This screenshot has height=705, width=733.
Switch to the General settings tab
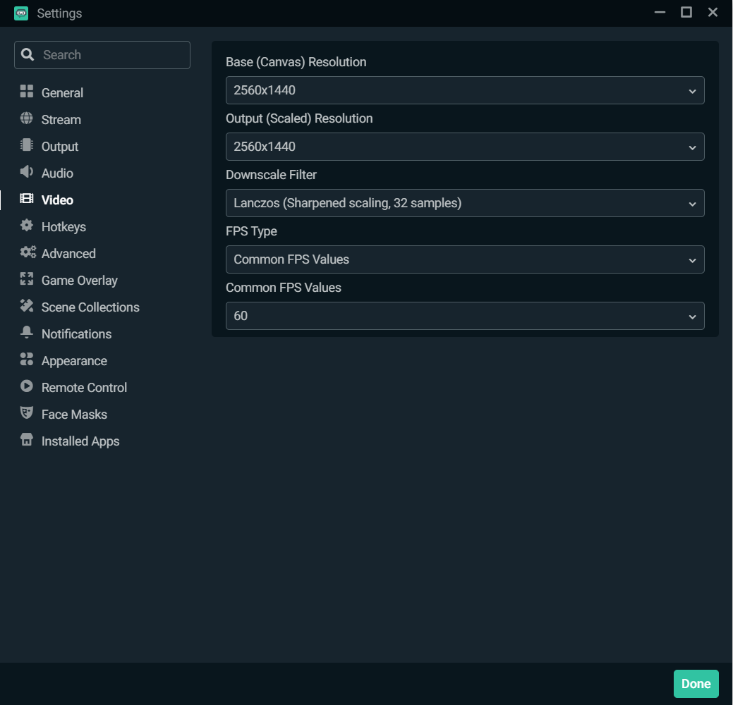pyautogui.click(x=63, y=92)
